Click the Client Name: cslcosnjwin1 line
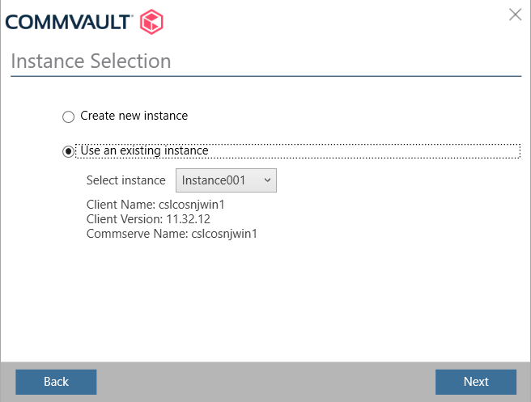 [155, 205]
